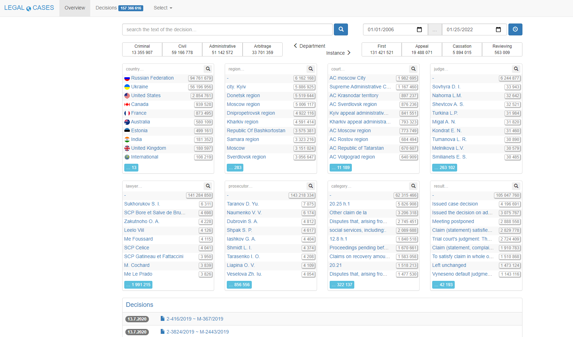Viewport: 573px width, 337px height.
Task: Expand more courts with the 11 189 button
Action: 341,168
